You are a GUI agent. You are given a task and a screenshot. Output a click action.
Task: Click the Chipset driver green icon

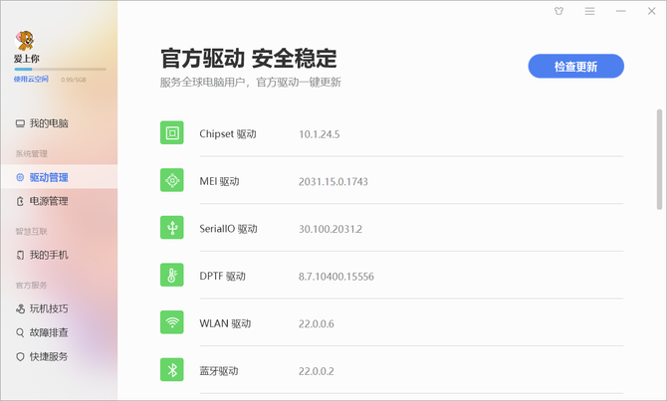pos(172,132)
